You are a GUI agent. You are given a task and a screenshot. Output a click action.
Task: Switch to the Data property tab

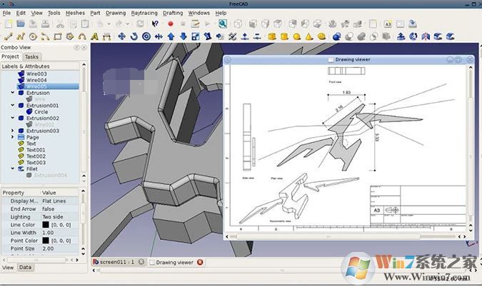25,268
